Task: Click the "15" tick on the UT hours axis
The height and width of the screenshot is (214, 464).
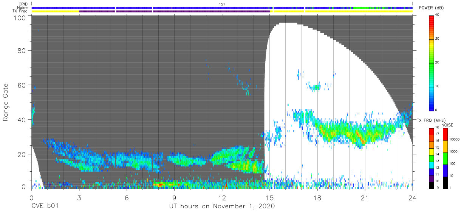Action: coord(270,197)
